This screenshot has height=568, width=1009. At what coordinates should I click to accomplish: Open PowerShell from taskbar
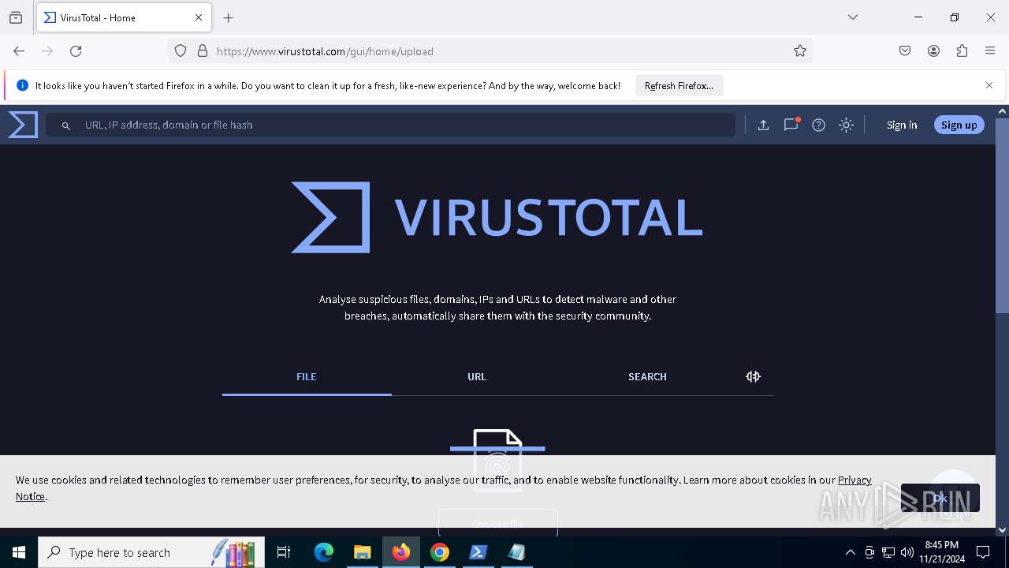click(478, 552)
